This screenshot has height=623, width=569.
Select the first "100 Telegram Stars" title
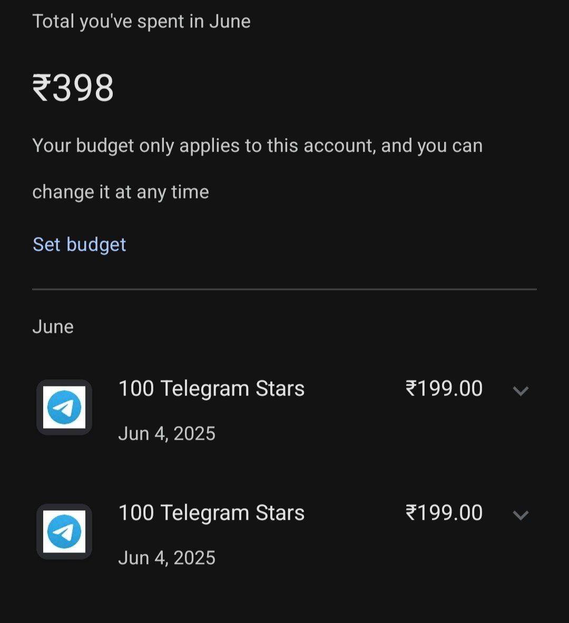[211, 389]
